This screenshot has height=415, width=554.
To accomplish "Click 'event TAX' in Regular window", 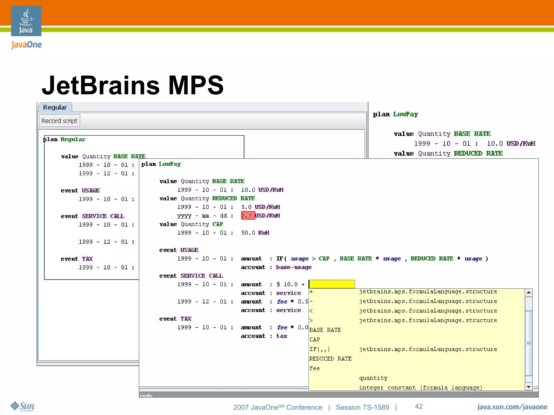I will tap(77, 259).
